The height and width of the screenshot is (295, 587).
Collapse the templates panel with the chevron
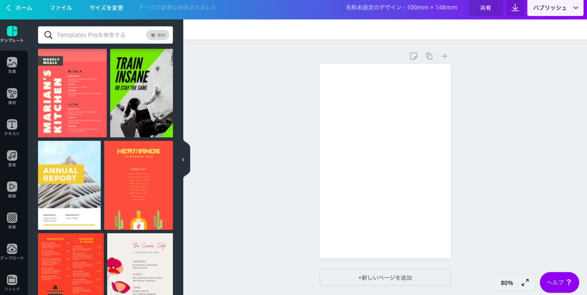coord(183,159)
